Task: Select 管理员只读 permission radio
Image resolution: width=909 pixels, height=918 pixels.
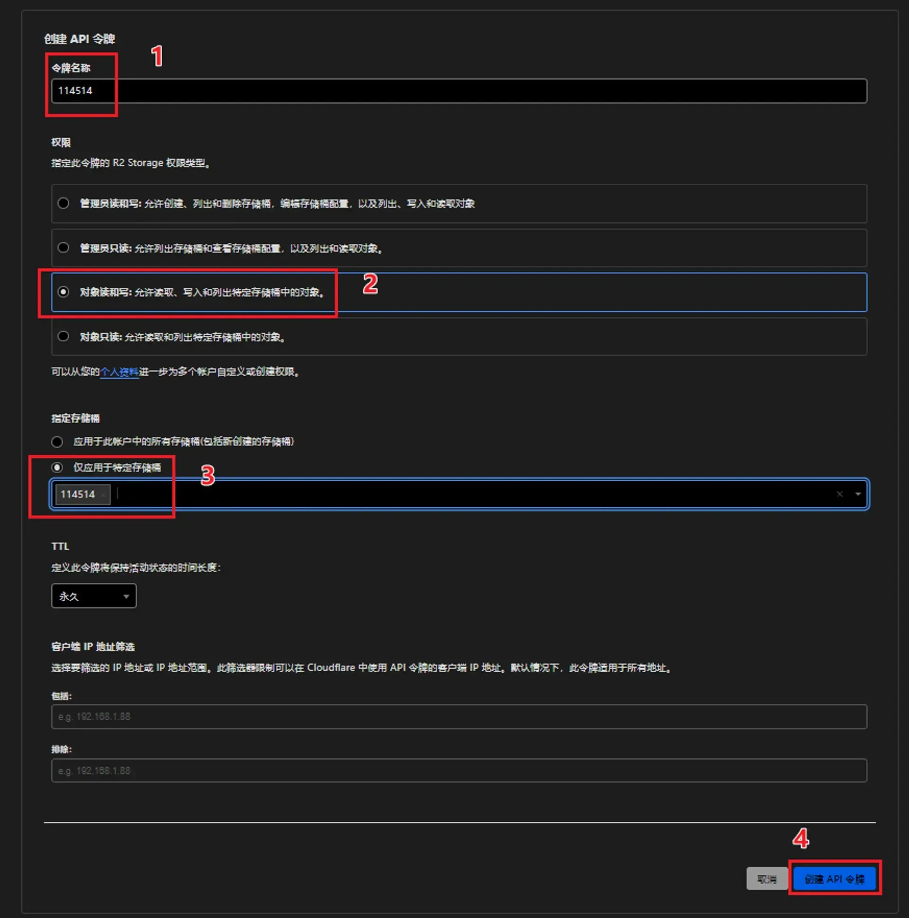Action: [x=63, y=248]
